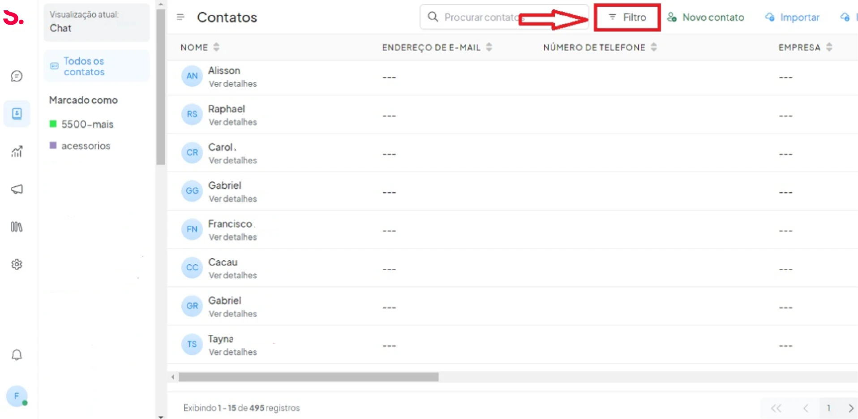Filter by the 5500-mais label
The height and width of the screenshot is (419, 858).
click(x=87, y=124)
